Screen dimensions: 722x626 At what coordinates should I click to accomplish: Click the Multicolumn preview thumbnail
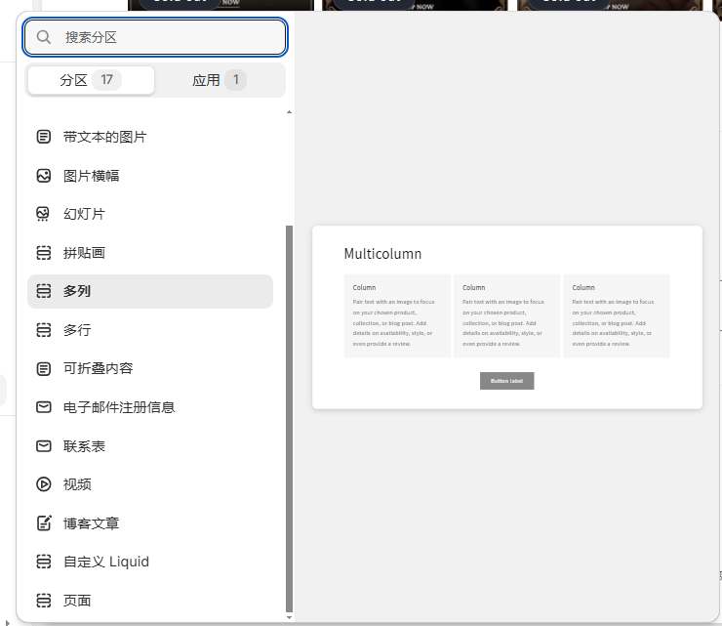506,317
